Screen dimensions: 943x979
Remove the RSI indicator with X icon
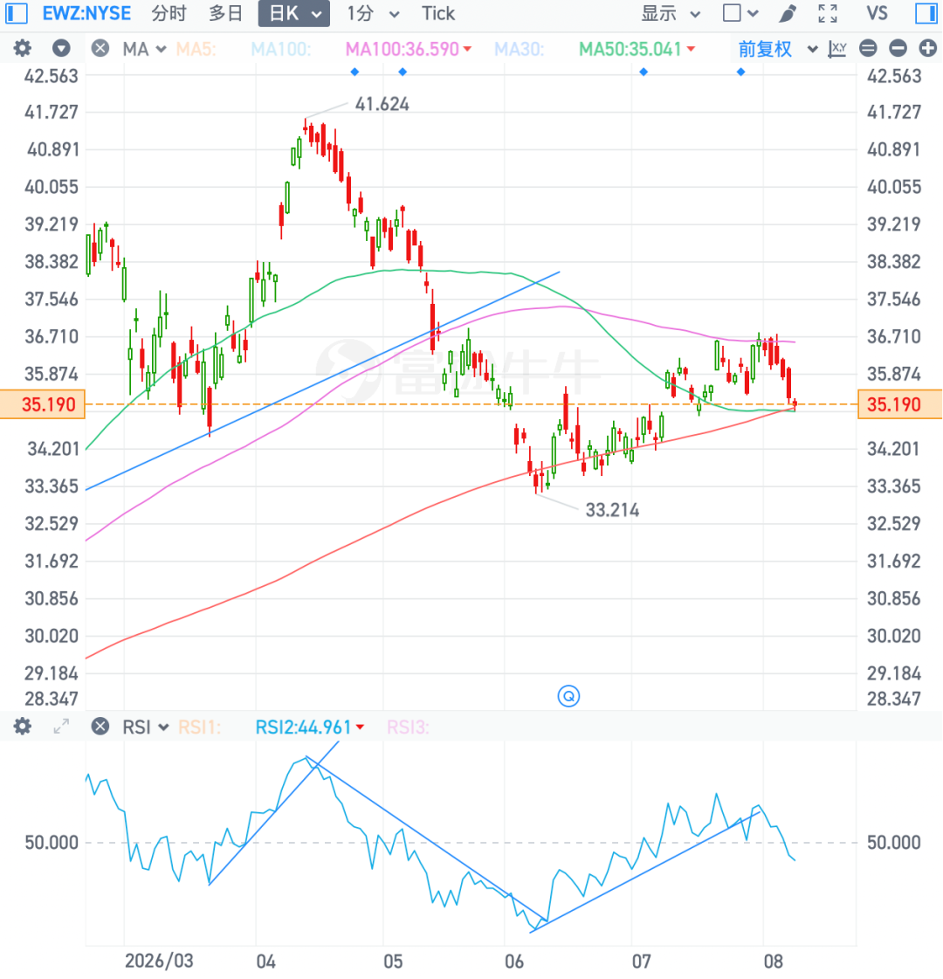click(x=100, y=726)
